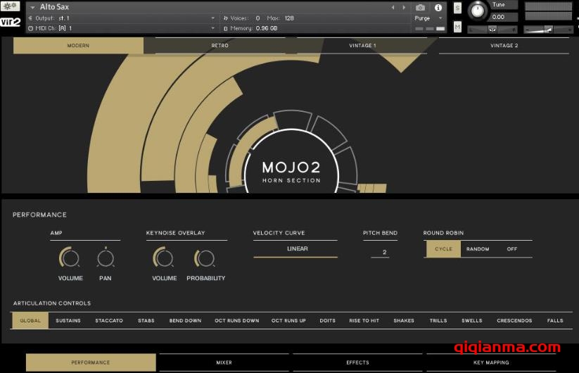Click the Max voices value 128
Viewport: 579px width, 373px height.
click(290, 18)
